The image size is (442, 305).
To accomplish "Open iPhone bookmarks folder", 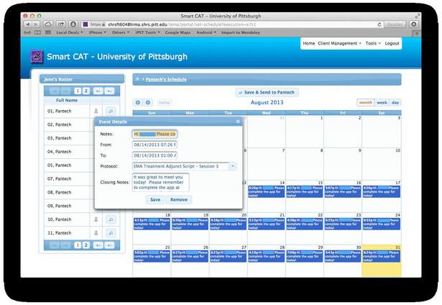I will click(98, 32).
